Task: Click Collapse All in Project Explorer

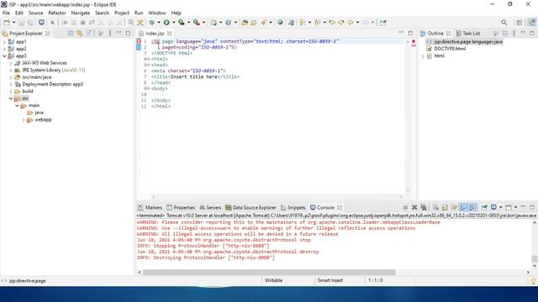Action: pos(71,34)
